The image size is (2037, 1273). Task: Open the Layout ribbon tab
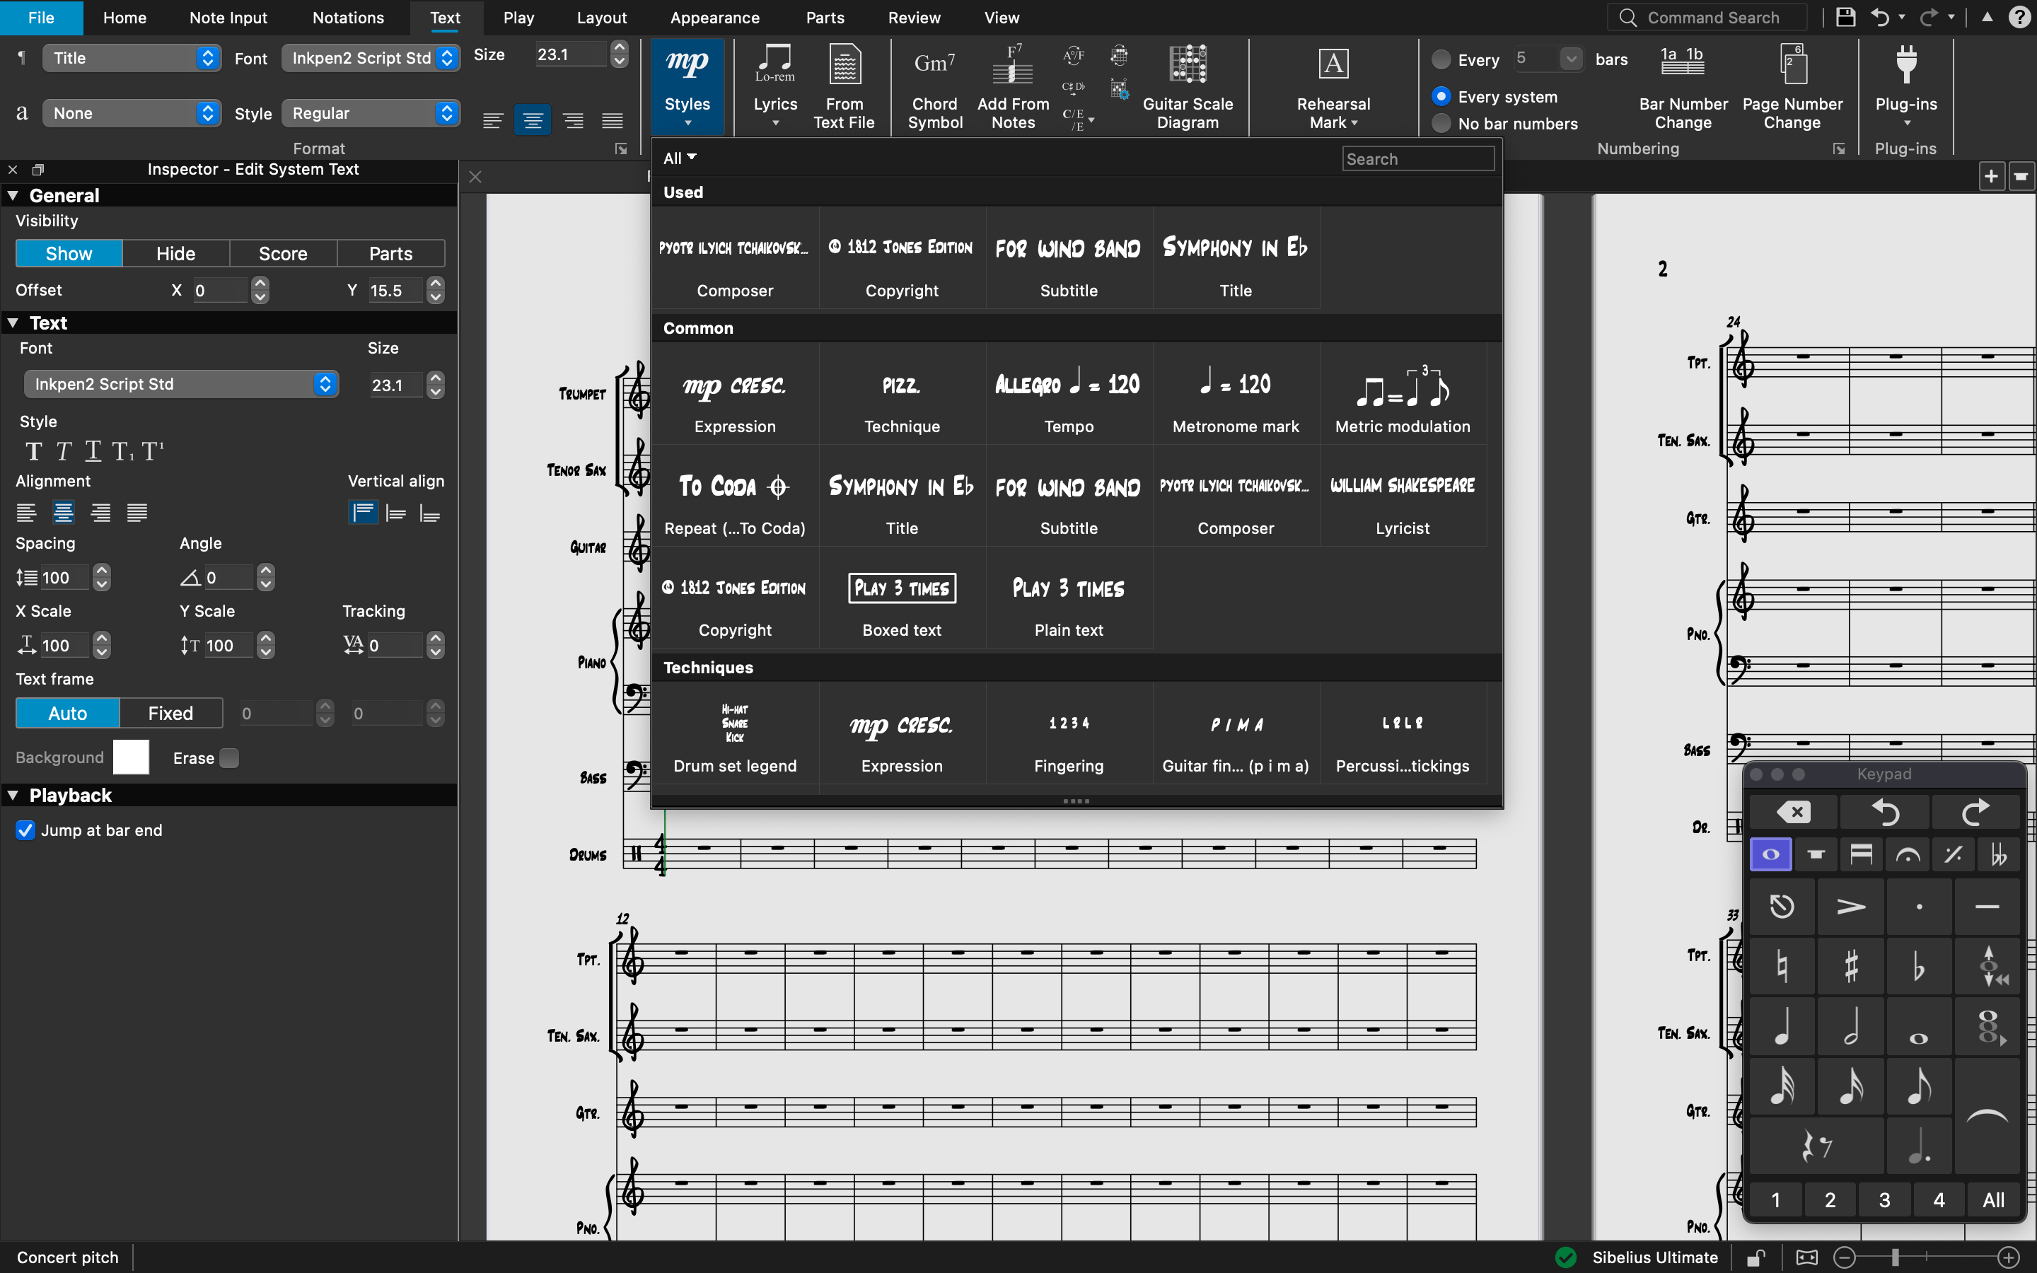pos(601,18)
